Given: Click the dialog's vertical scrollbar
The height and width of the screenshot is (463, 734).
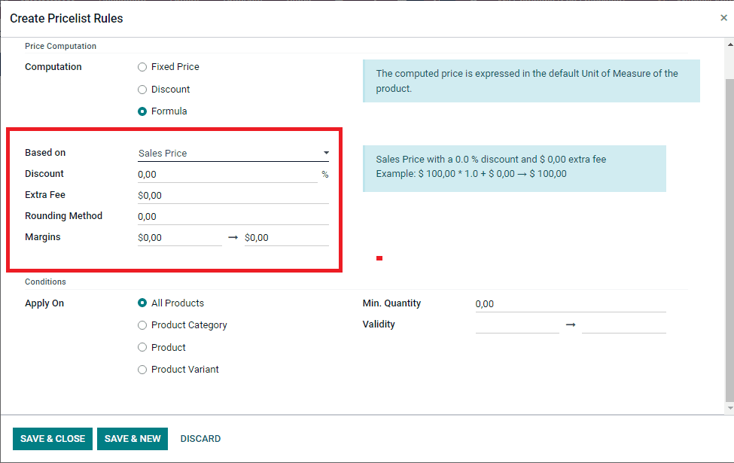Looking at the screenshot, I should click(728, 226).
